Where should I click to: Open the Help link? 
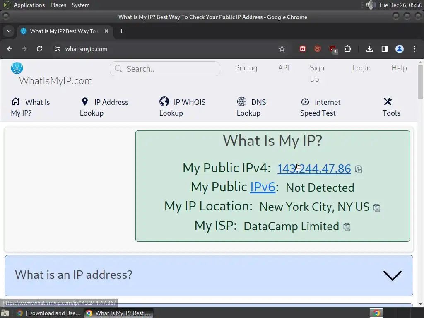pos(399,68)
